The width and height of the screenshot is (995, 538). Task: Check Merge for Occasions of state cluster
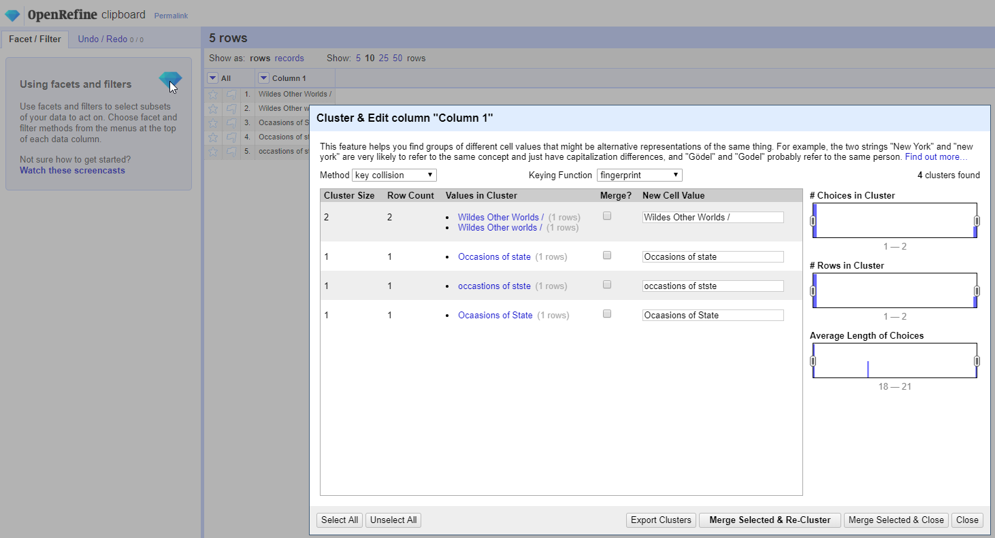(607, 255)
